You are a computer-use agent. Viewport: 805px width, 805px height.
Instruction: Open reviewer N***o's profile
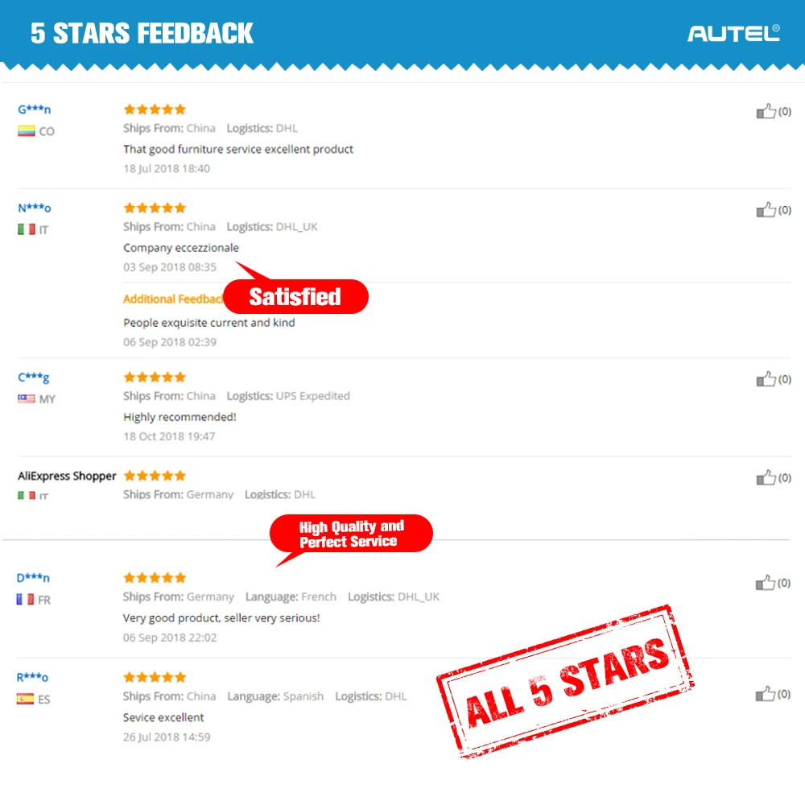click(35, 208)
